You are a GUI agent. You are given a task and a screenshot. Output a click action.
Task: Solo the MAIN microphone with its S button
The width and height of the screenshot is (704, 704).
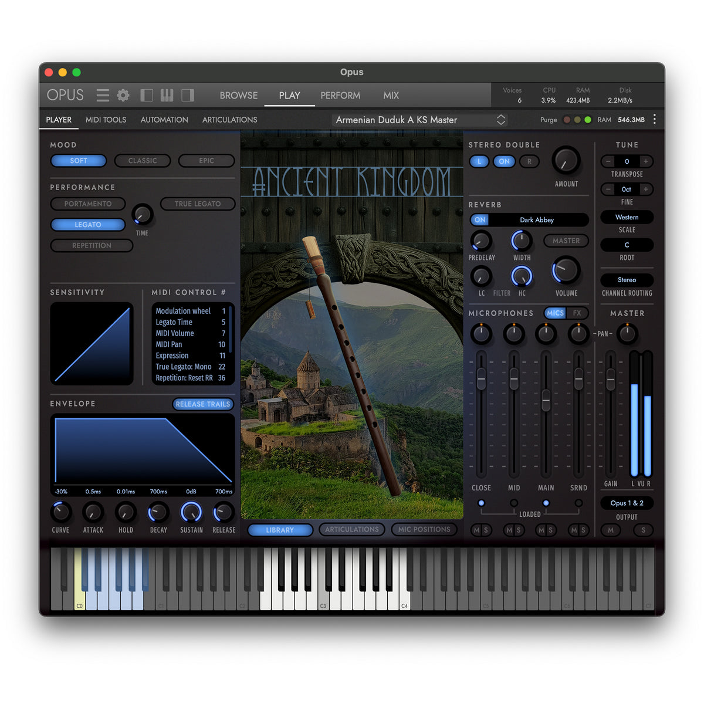point(550,530)
